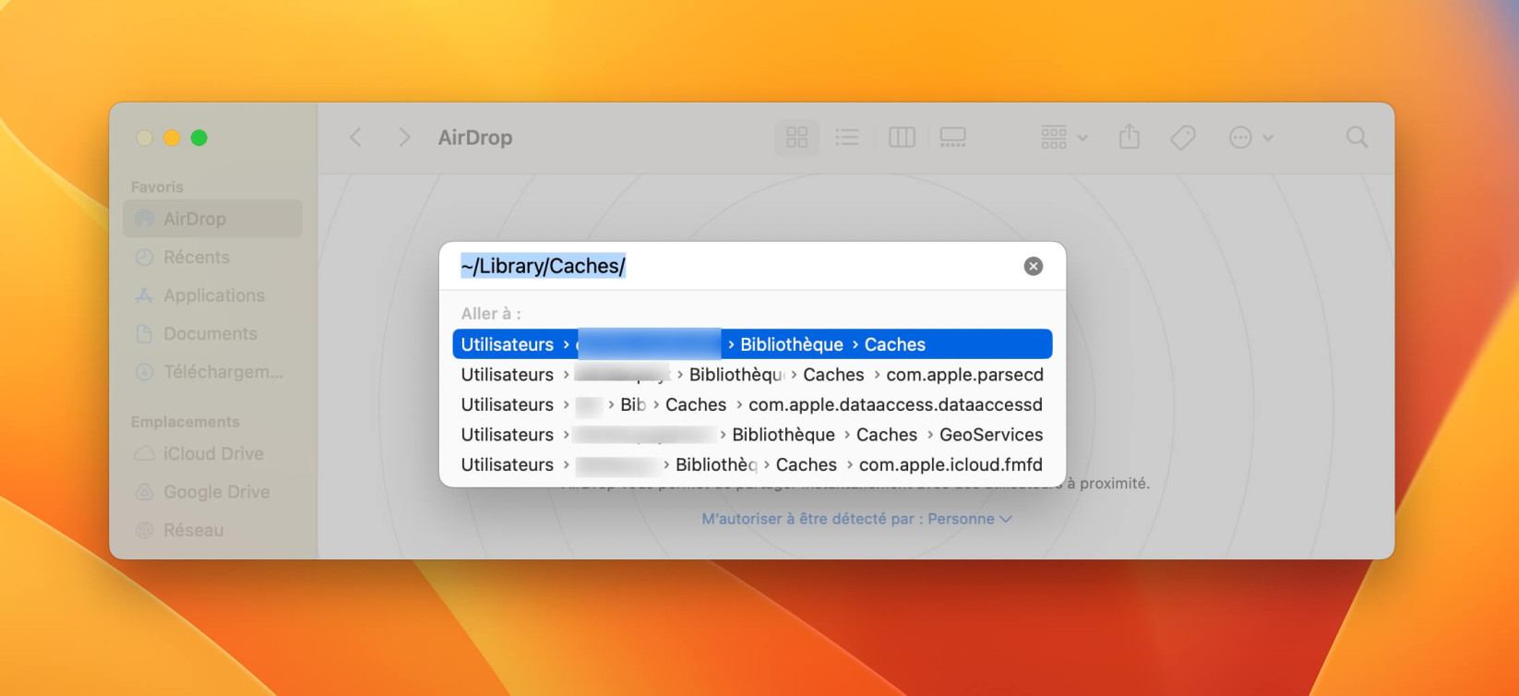Close the Finder window with the red button
This screenshot has height=696, width=1519.
click(144, 138)
